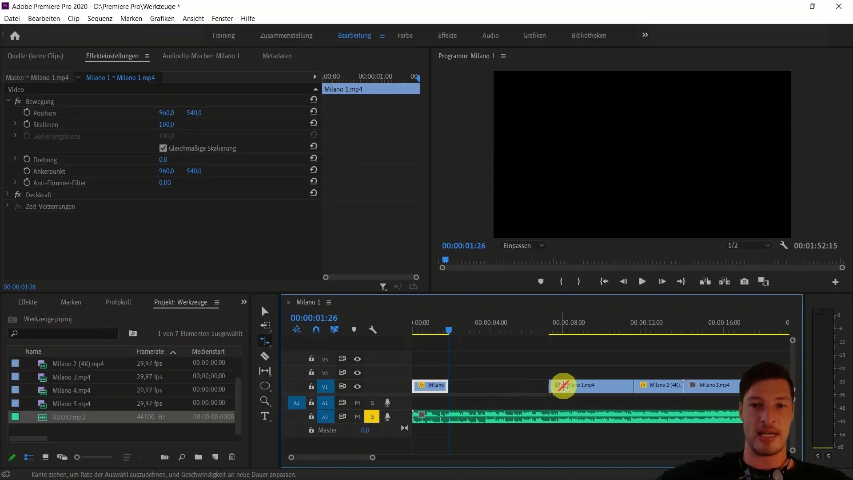Screen dimensions: 853x480
Task: Open the Sequenz menu
Action: (100, 19)
